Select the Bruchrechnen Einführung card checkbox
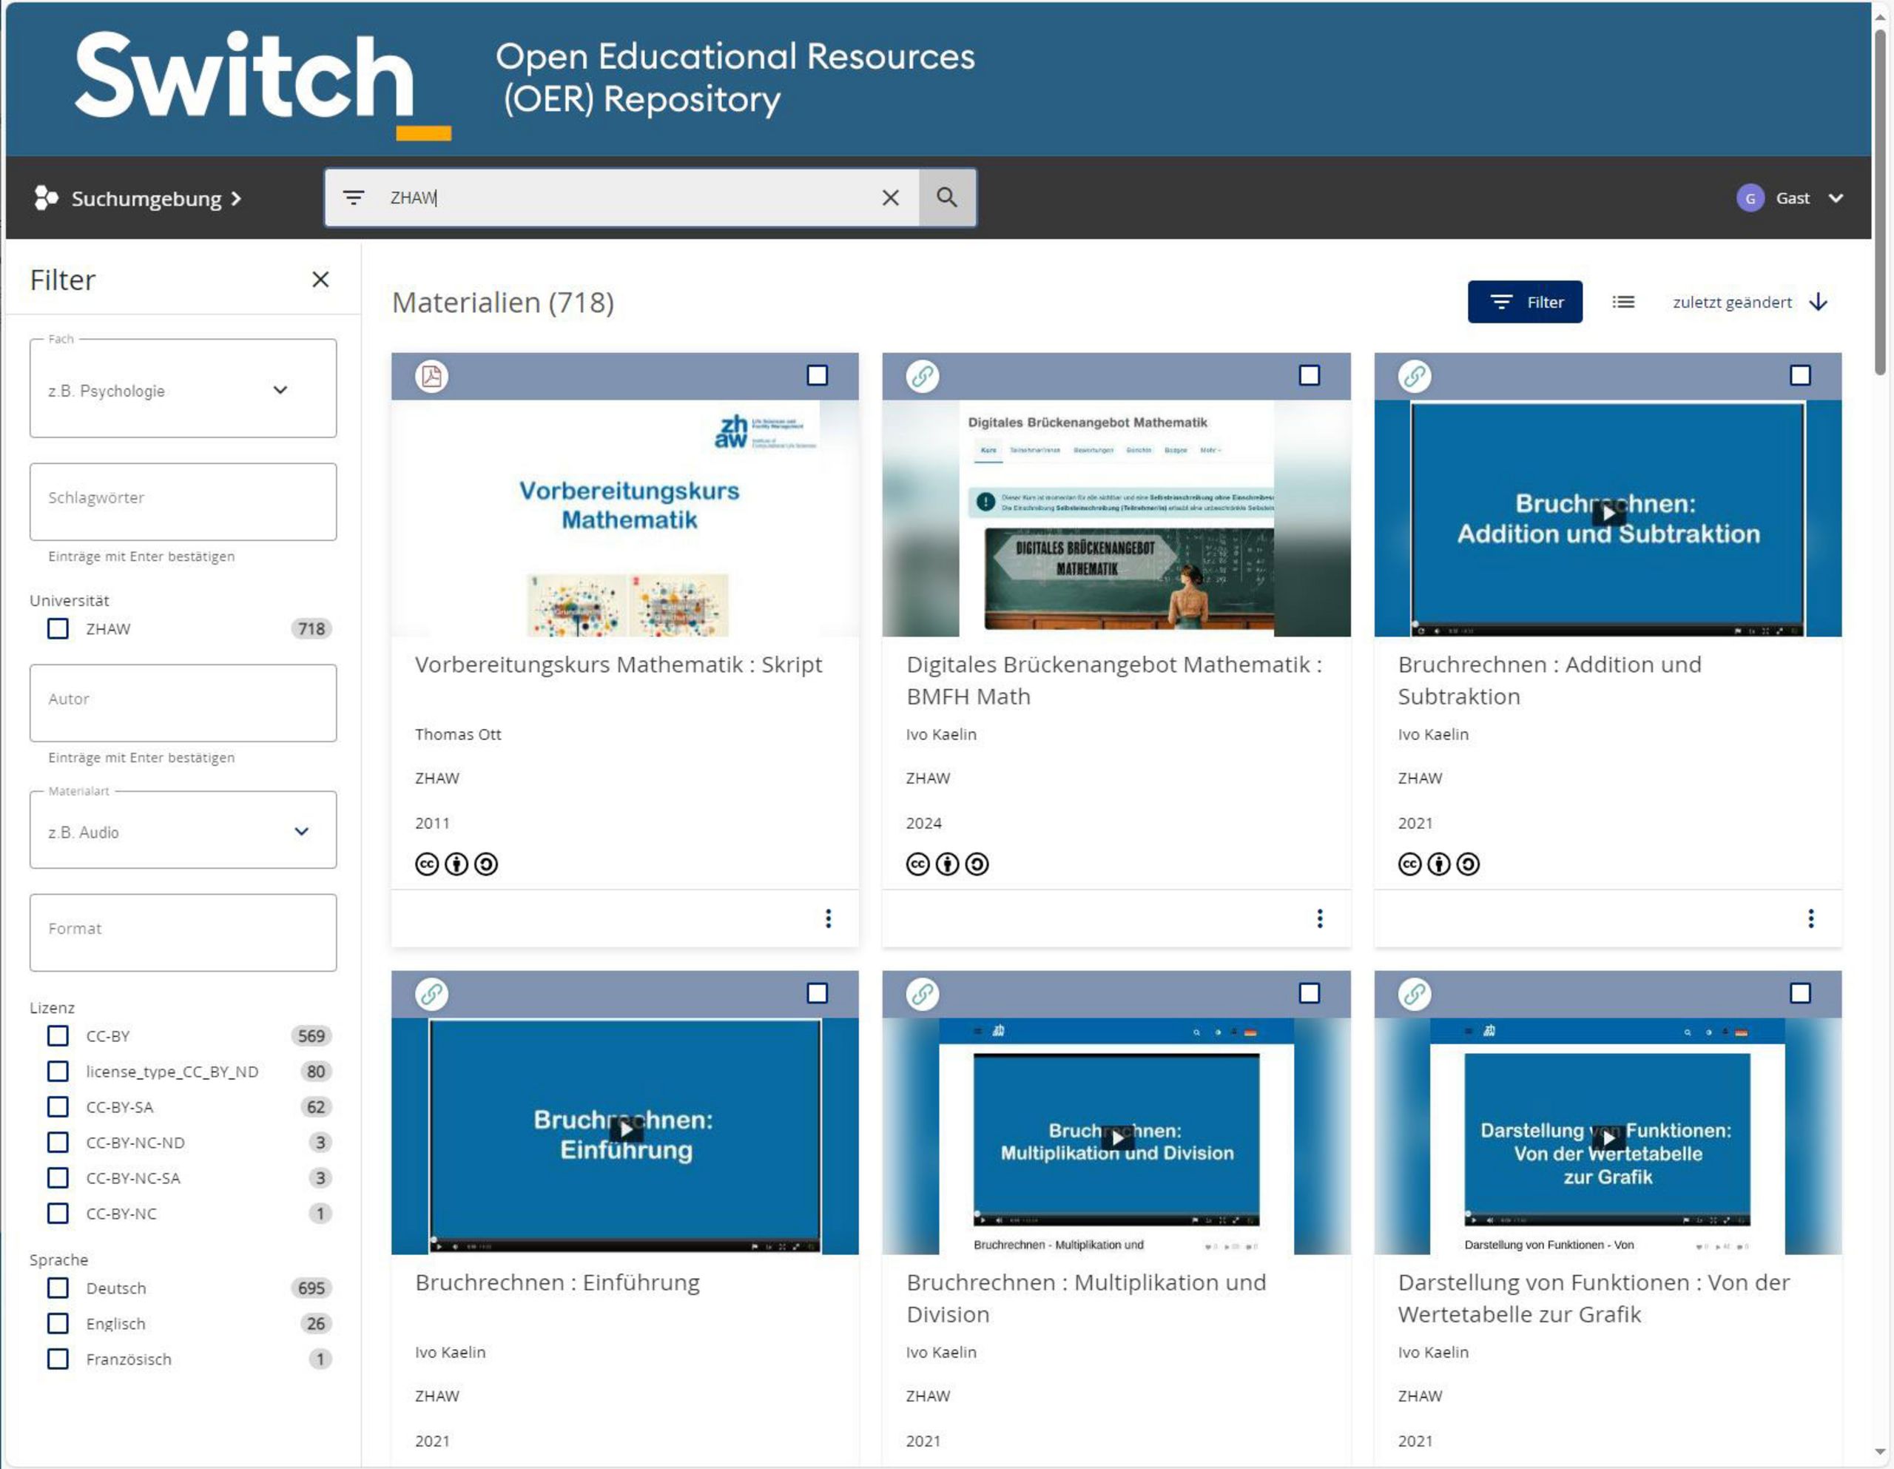This screenshot has width=1894, height=1469. (x=818, y=993)
